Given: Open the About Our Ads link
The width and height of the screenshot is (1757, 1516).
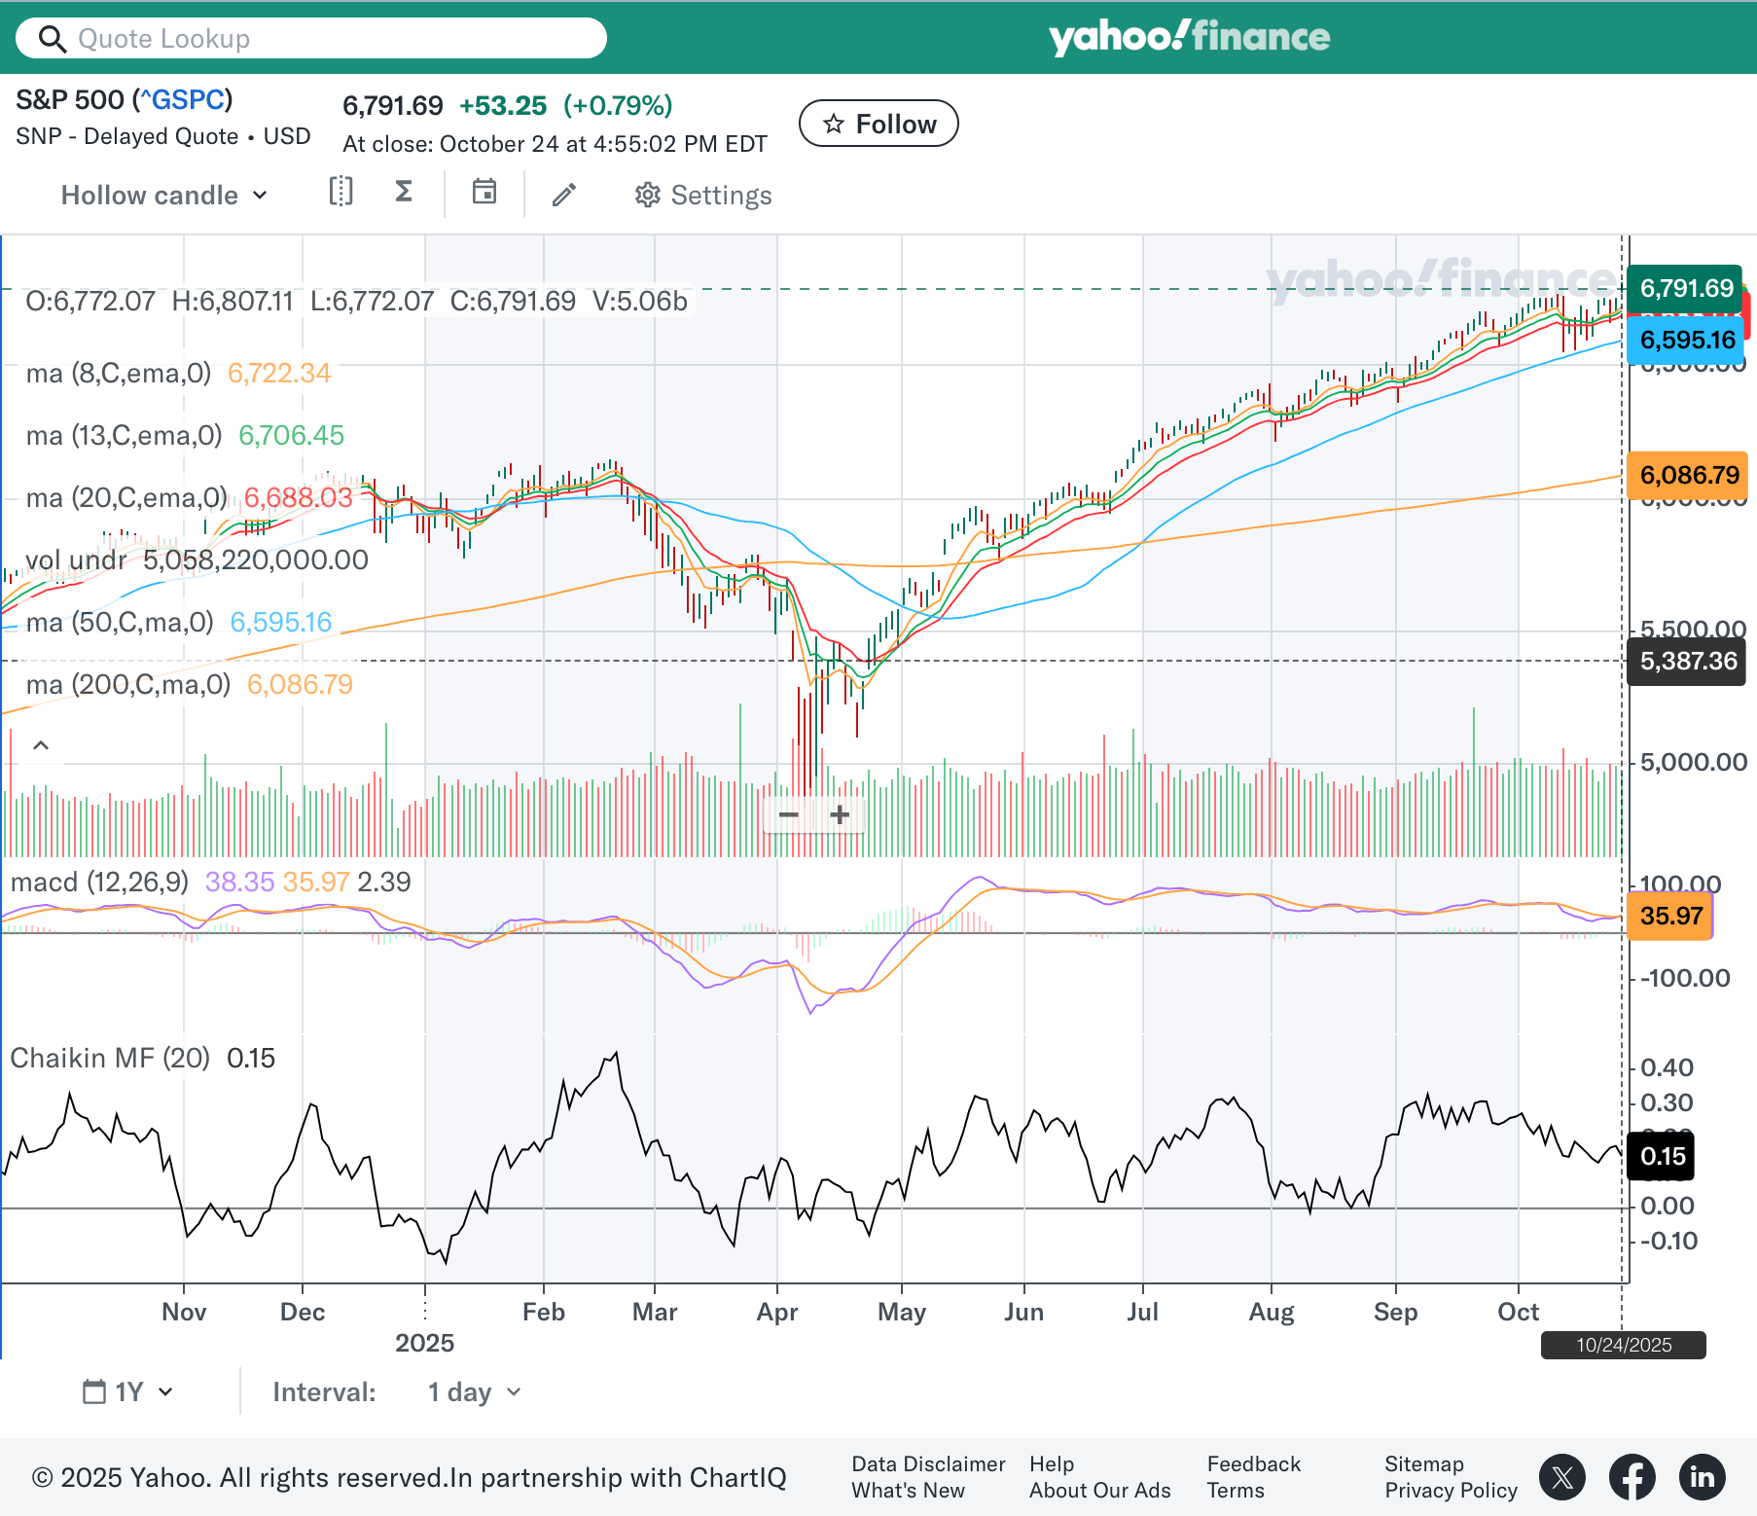Looking at the screenshot, I should 1099,1491.
